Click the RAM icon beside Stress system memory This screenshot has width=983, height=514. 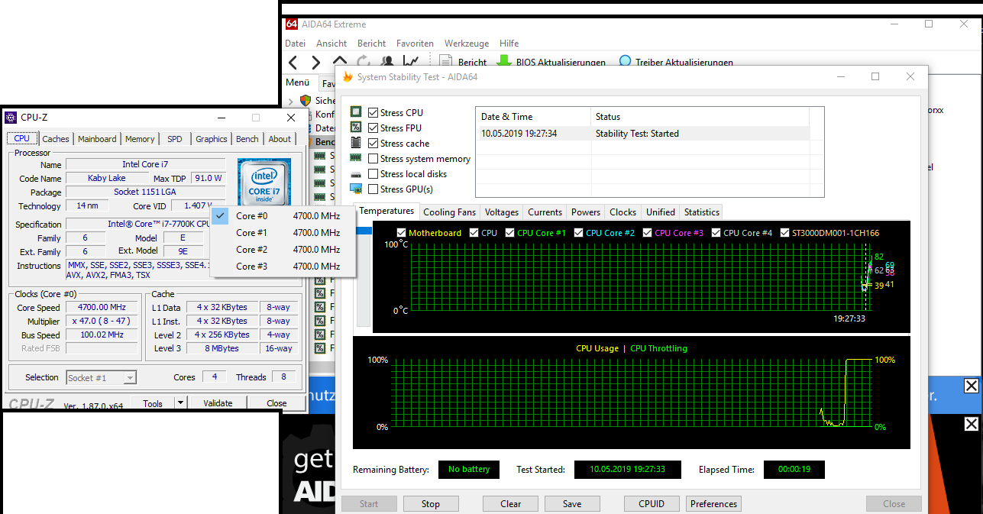coord(356,158)
